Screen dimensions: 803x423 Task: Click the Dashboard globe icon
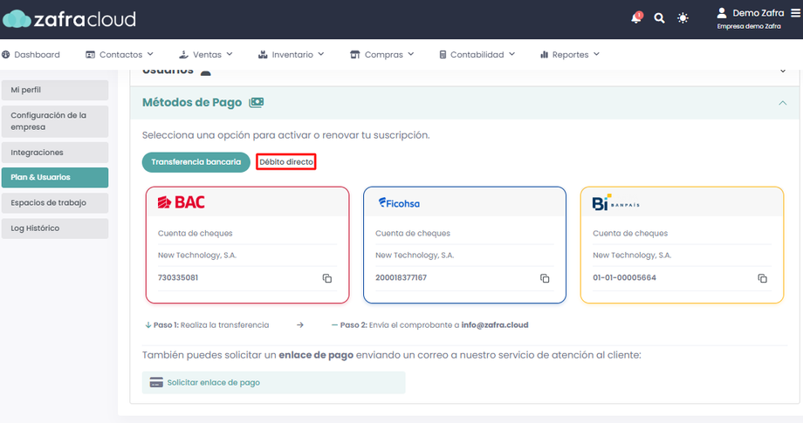tap(5, 55)
